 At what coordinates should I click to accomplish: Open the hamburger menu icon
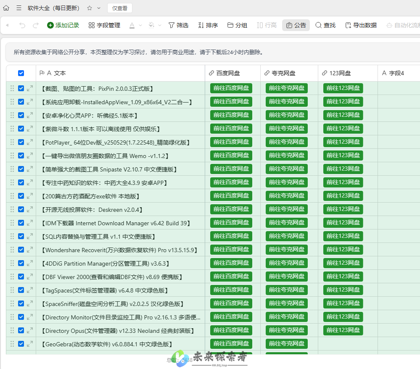pos(19,8)
